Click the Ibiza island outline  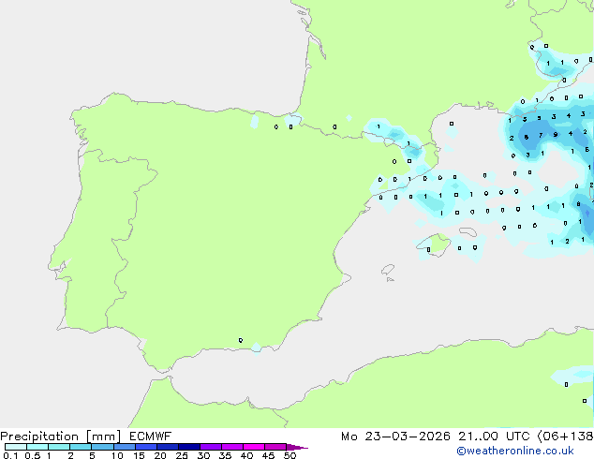(388, 270)
